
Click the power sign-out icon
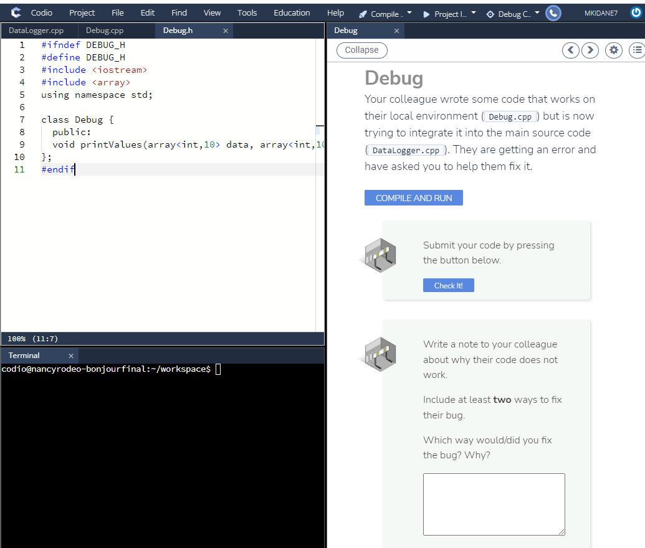click(636, 12)
